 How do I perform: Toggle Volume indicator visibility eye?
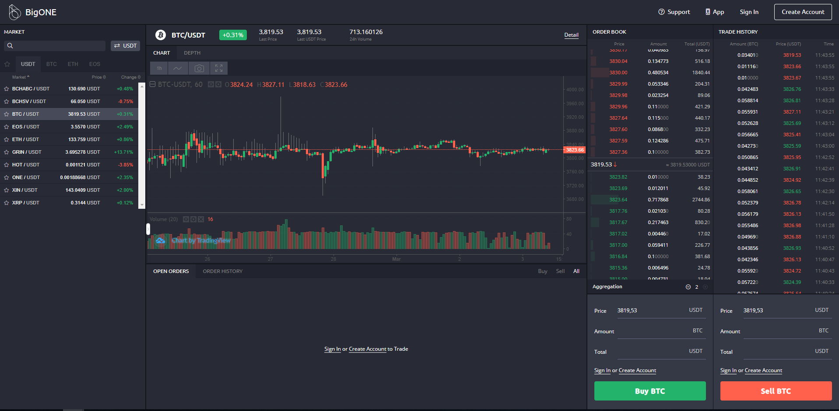click(x=186, y=219)
